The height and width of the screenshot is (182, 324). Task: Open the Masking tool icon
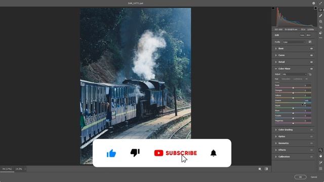point(320,21)
